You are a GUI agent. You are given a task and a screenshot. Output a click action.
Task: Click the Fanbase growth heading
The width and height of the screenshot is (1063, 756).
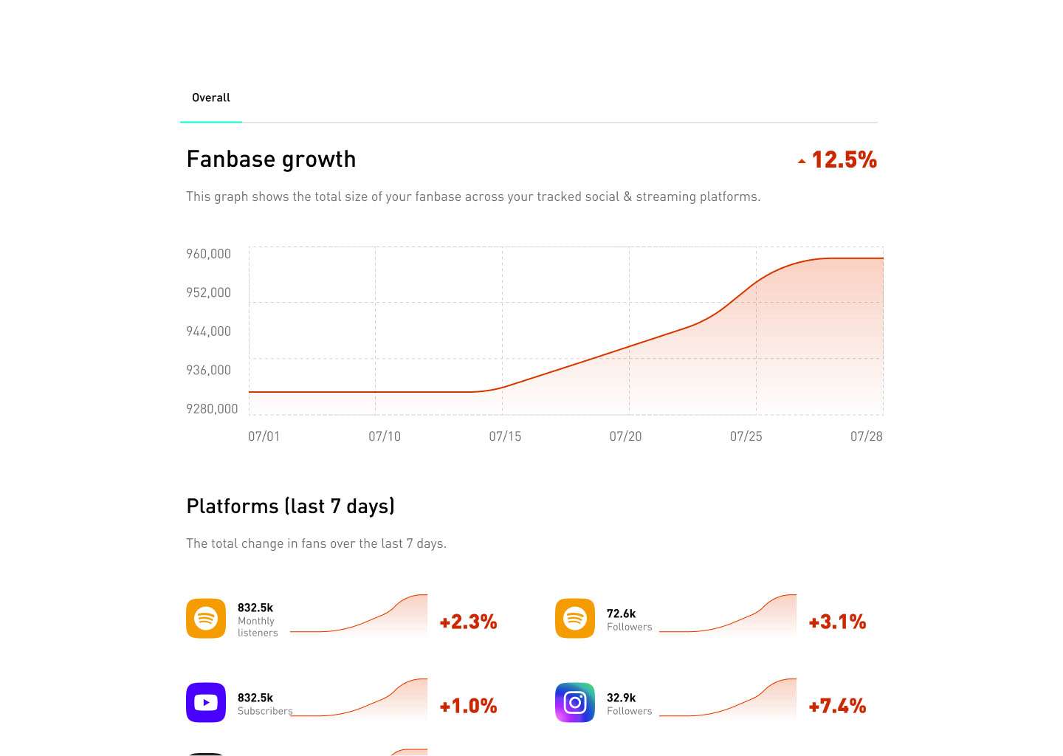point(271,159)
